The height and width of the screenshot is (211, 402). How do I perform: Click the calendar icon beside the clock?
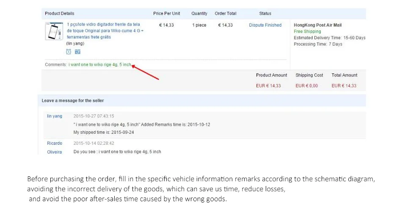[x=77, y=51]
